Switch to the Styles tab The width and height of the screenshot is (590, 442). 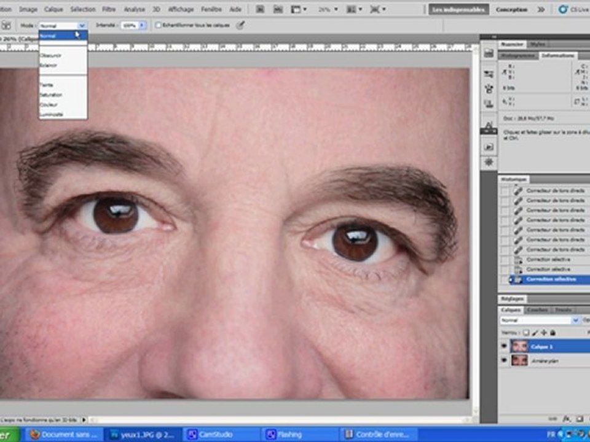tap(538, 44)
